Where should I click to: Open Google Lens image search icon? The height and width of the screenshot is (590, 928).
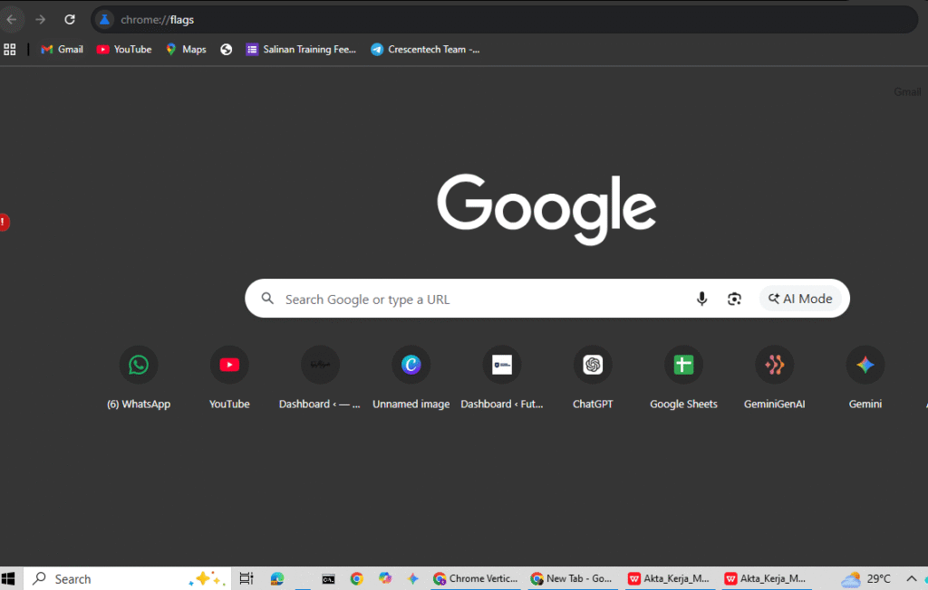point(734,299)
